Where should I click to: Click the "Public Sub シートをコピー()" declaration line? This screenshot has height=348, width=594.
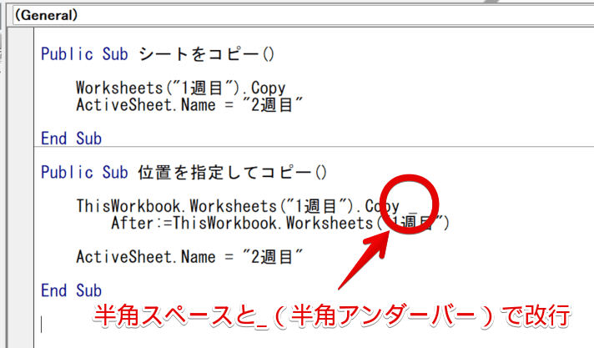(158, 54)
